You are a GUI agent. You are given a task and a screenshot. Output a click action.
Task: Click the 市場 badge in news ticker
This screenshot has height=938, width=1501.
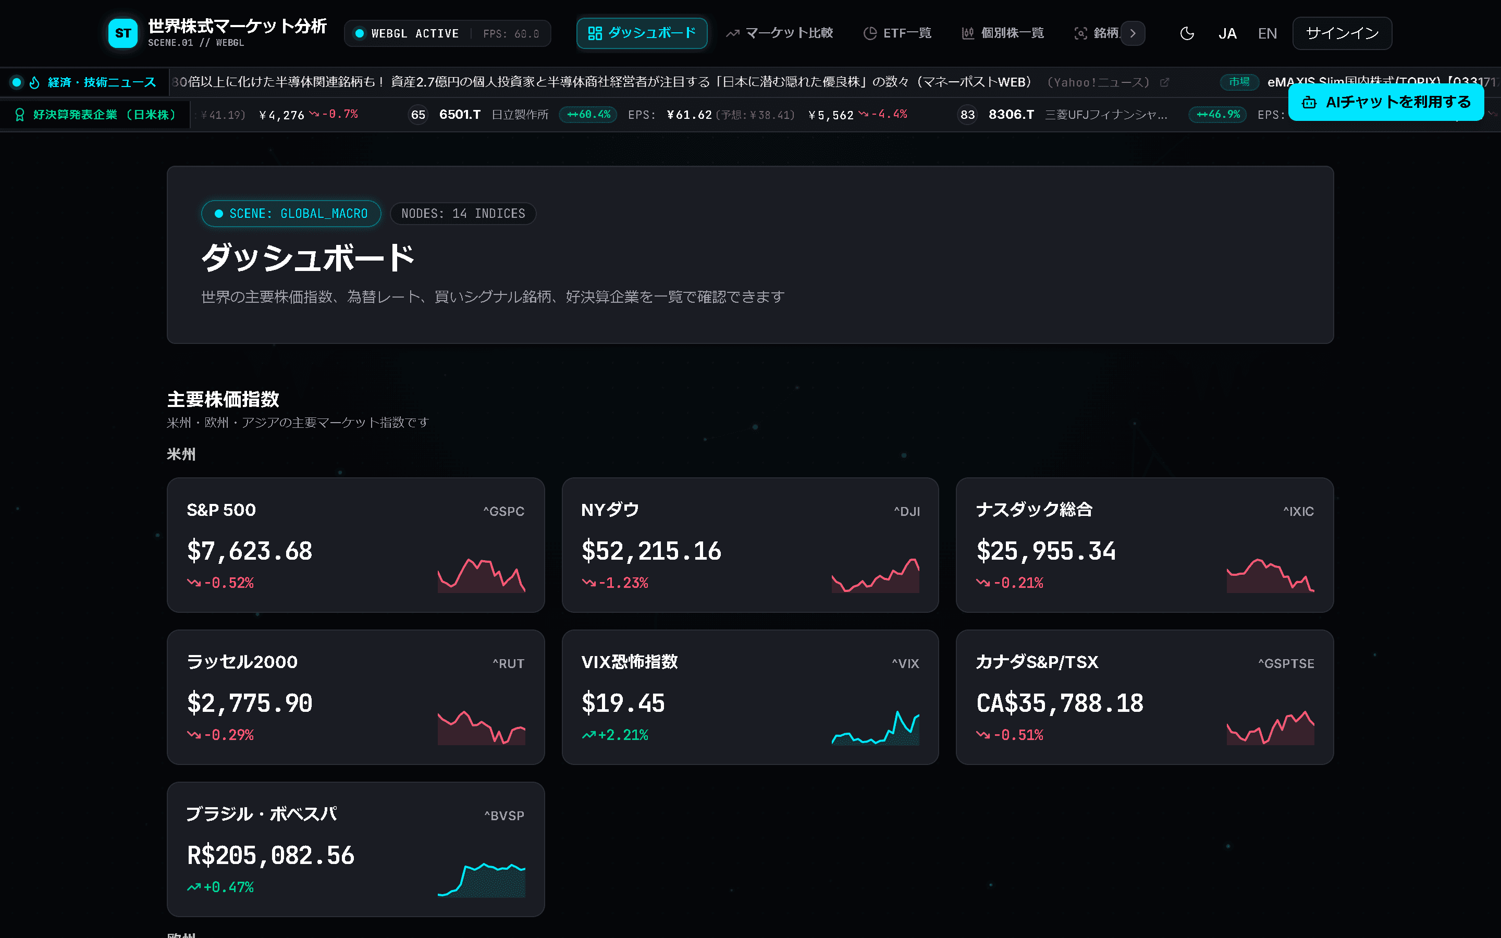1239,82
